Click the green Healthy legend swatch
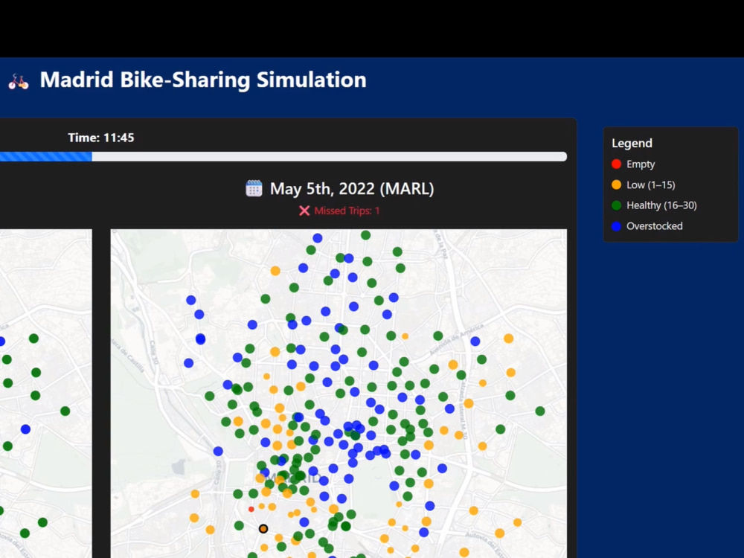This screenshot has width=744, height=558. click(x=616, y=205)
